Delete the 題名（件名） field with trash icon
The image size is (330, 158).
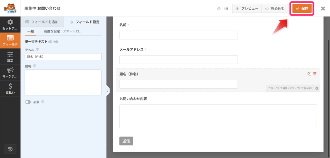(315, 74)
